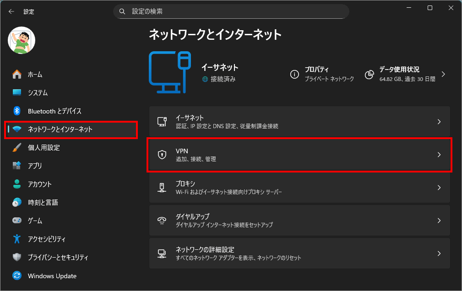Open アカウント settings category

click(x=39, y=184)
